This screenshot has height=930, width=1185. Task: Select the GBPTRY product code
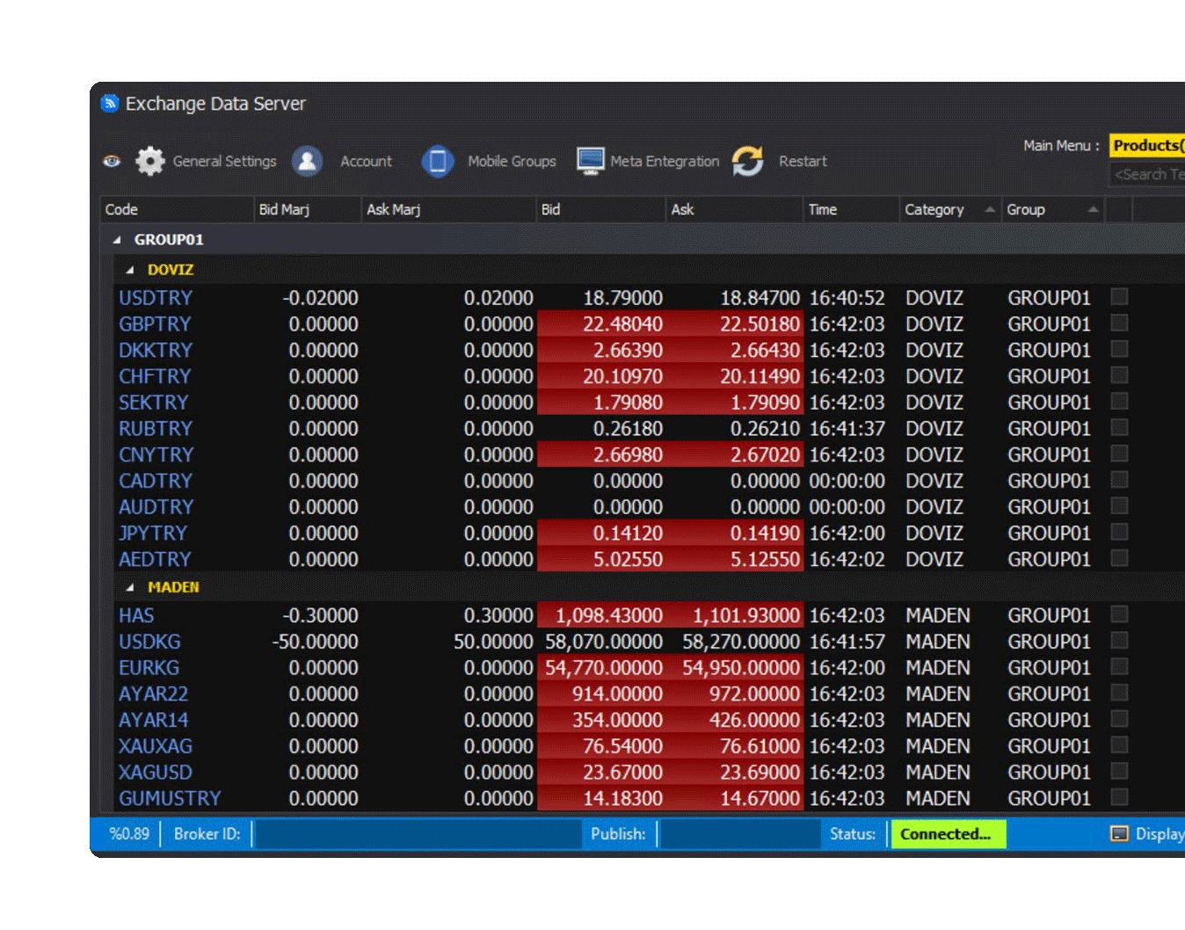(x=155, y=324)
